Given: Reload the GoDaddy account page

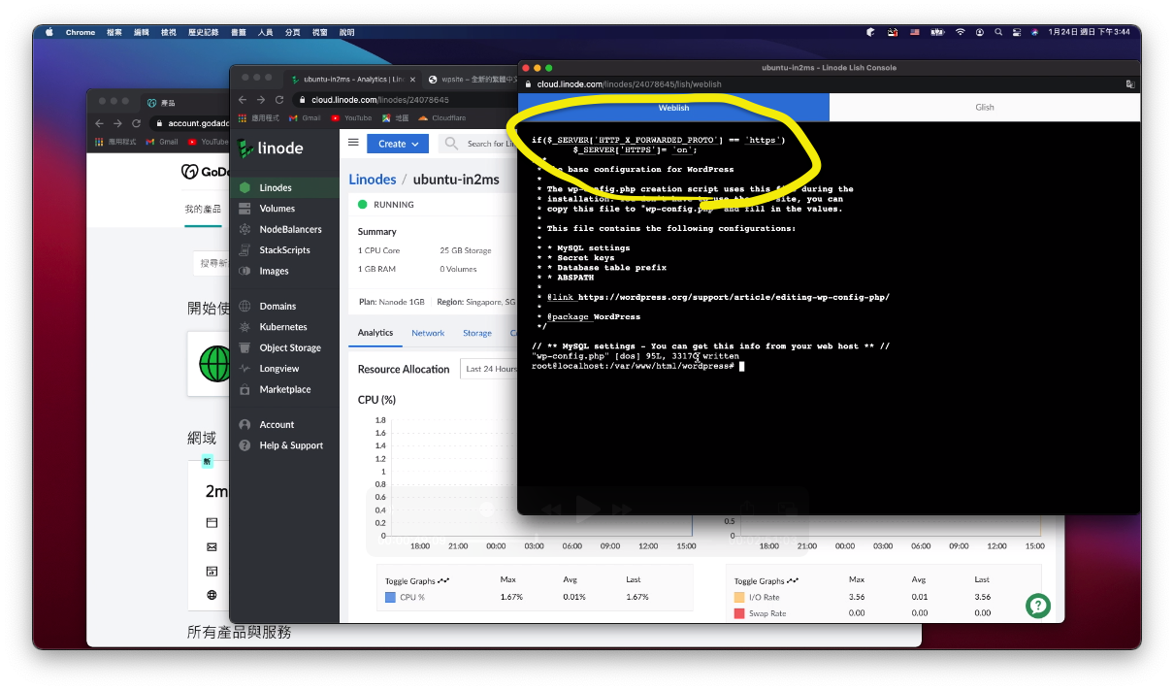Looking at the screenshot, I should 136,123.
